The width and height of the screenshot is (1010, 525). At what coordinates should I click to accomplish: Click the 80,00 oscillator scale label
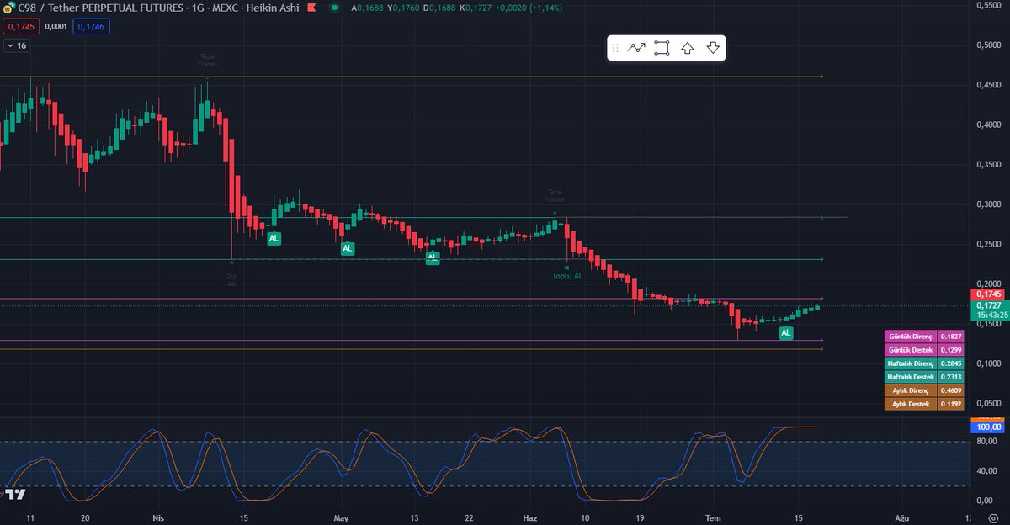(987, 441)
